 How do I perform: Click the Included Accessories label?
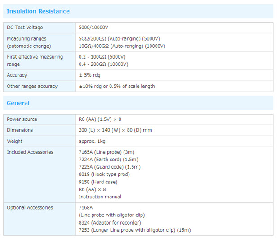[30, 152]
